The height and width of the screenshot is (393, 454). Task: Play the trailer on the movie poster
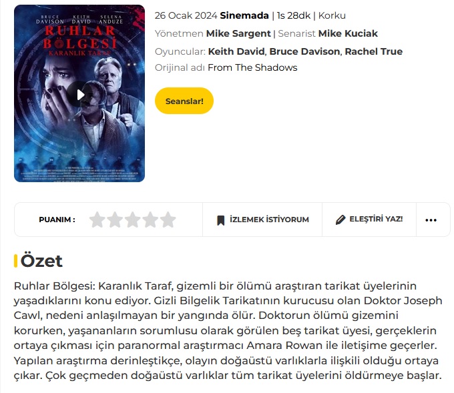pos(79,94)
